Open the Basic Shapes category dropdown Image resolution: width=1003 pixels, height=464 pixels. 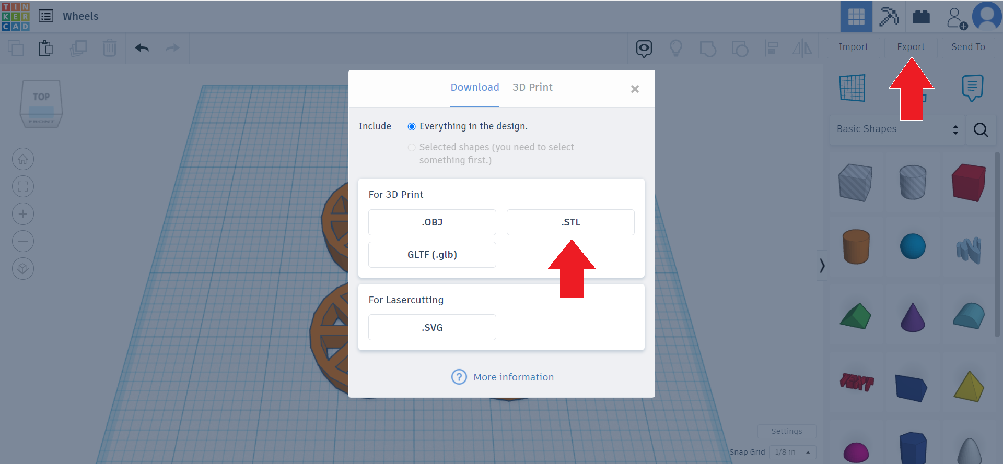pos(897,129)
